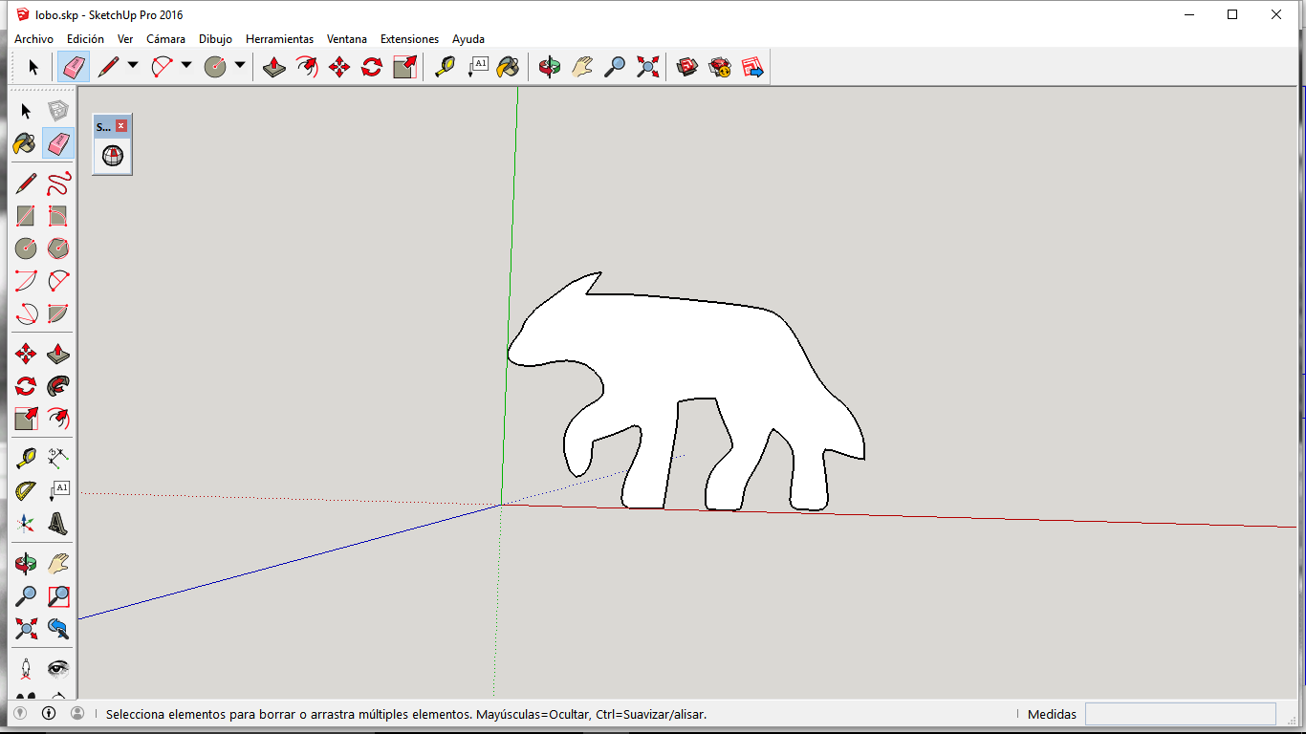1306x734 pixels.
Task: Select Zoom magnifier in top toolbar
Action: pos(615,67)
